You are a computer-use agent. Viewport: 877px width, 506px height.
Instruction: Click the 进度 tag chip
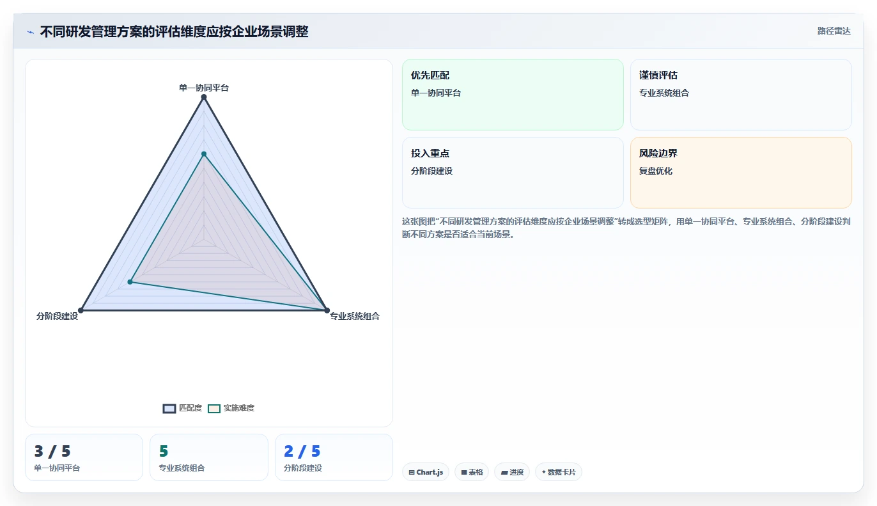pos(512,472)
